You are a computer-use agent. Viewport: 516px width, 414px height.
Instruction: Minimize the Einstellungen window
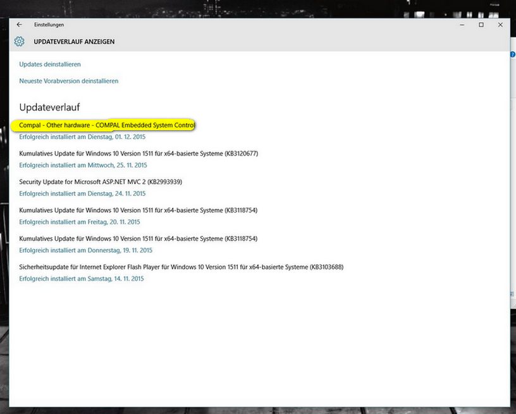tap(462, 25)
